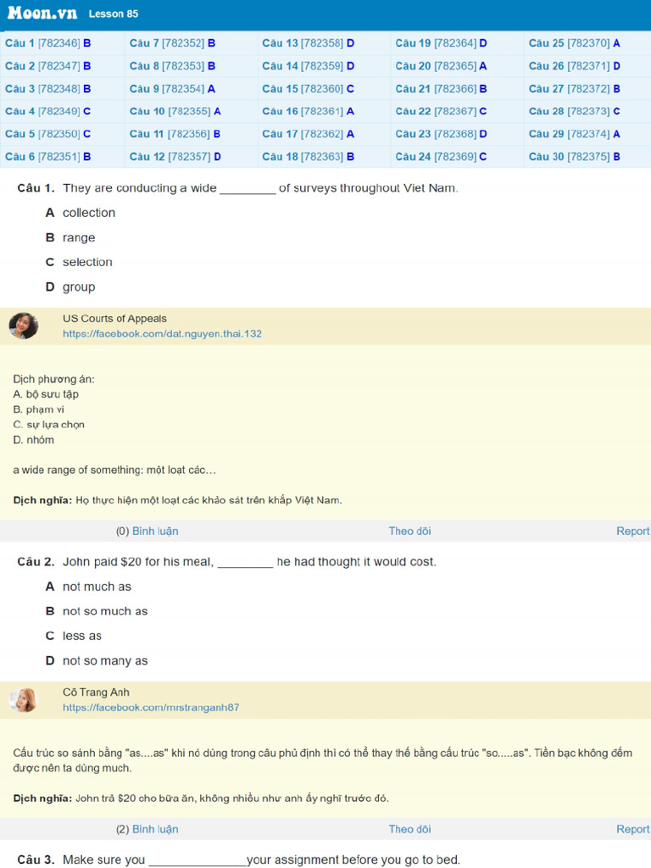Click Theo dõi under Câu 1
Screen dimensions: 651x868
click(x=409, y=531)
